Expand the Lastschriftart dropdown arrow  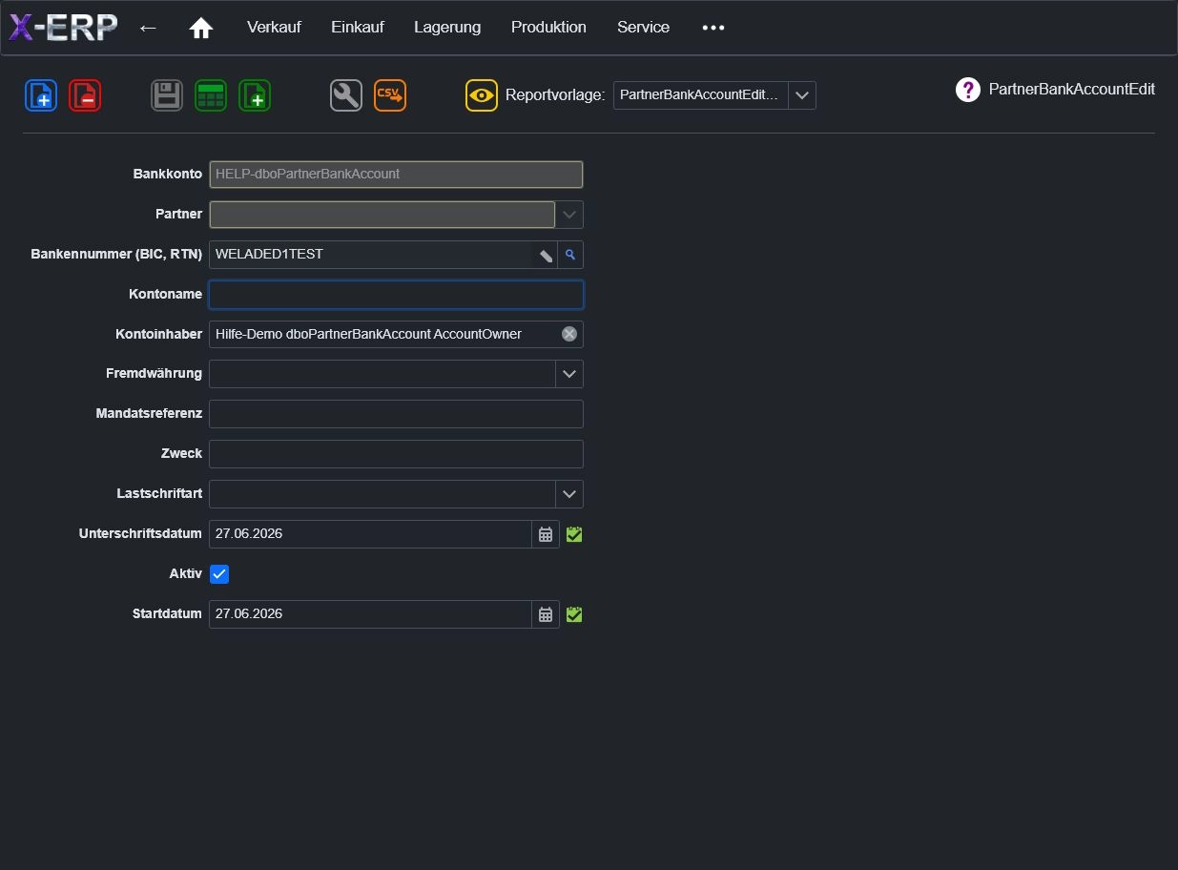(569, 494)
